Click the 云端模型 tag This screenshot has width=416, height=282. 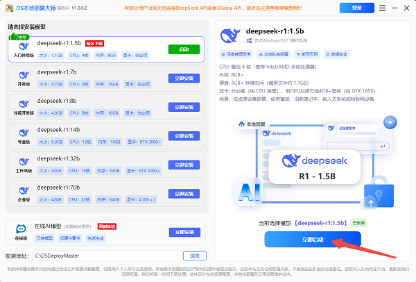coord(44,238)
